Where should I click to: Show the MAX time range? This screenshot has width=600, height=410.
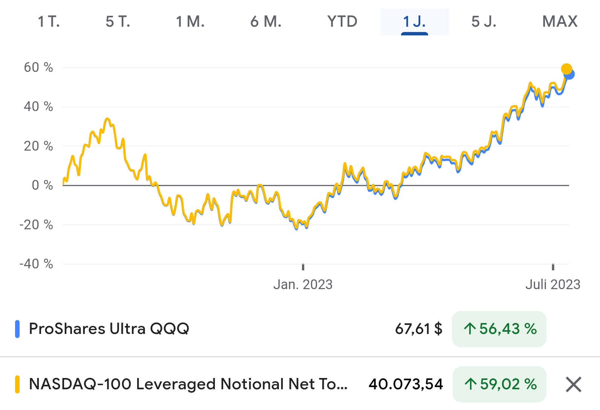(x=560, y=22)
